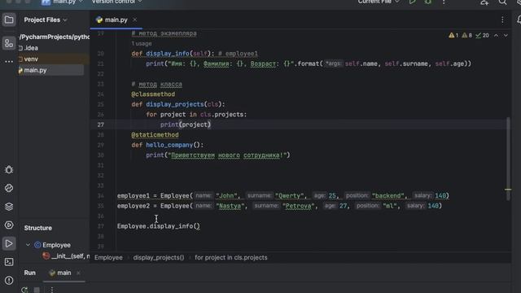Open the main.py project dropdown in title bar
The image size is (521, 293).
[x=62, y=2]
